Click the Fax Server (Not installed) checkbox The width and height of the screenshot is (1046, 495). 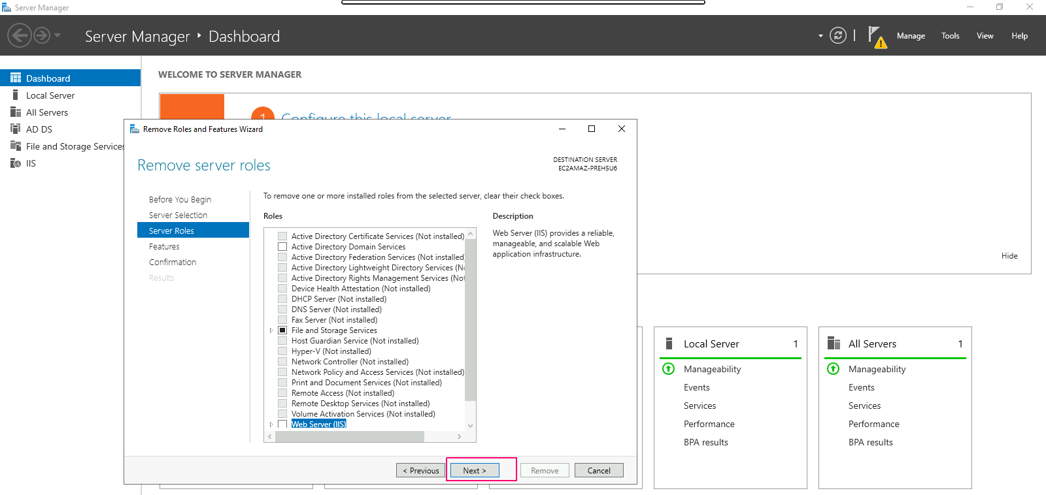[x=282, y=320]
